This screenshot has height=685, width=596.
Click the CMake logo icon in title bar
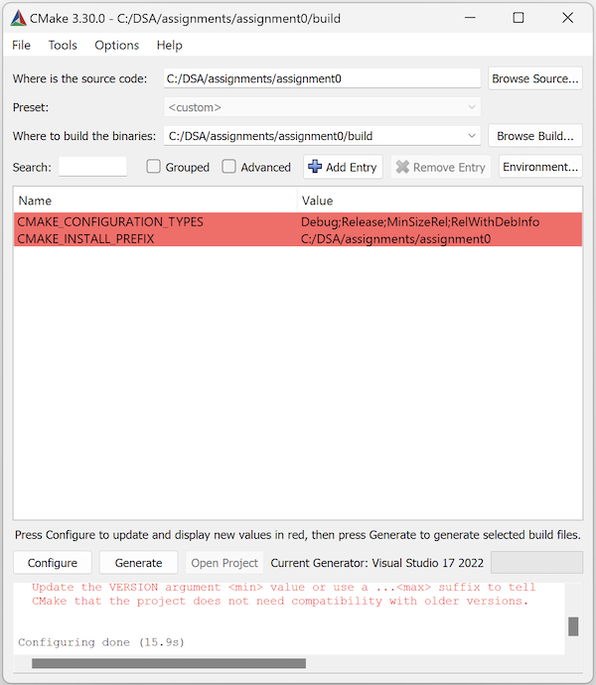[x=18, y=18]
